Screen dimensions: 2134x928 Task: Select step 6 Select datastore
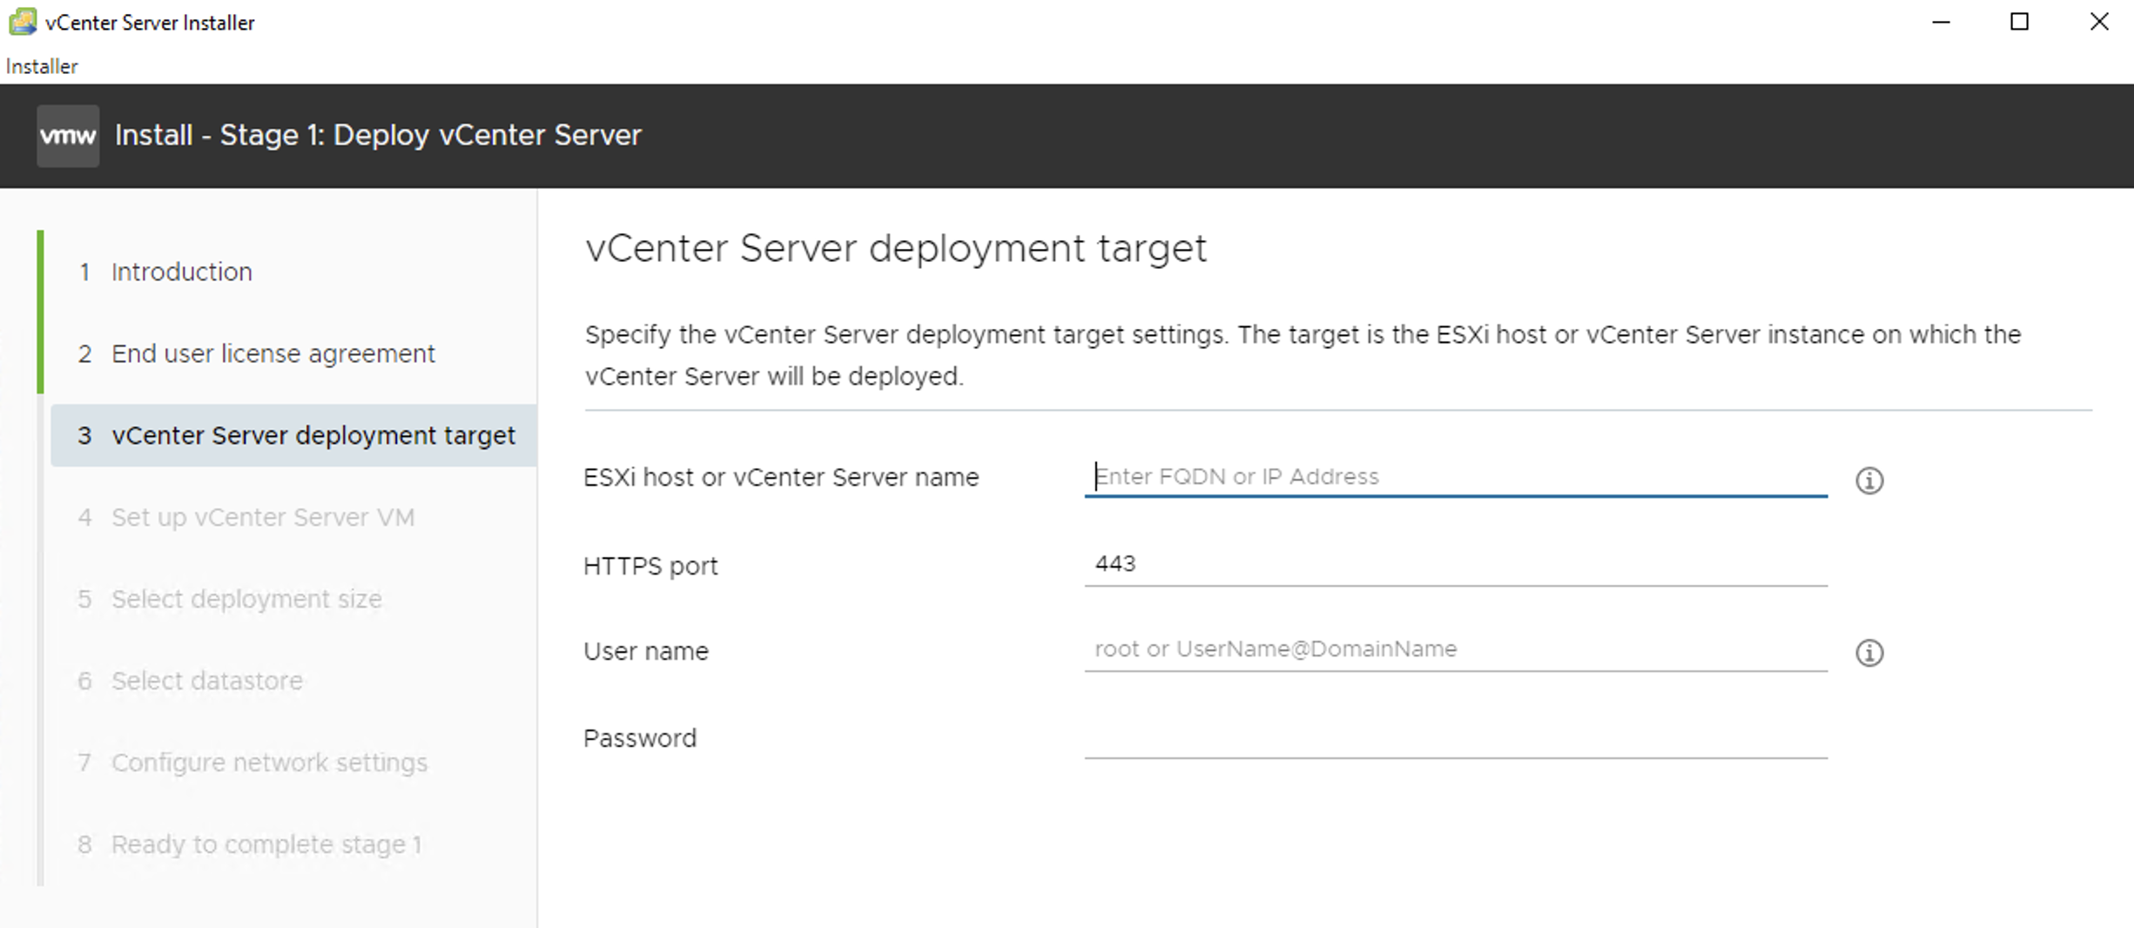point(191,681)
